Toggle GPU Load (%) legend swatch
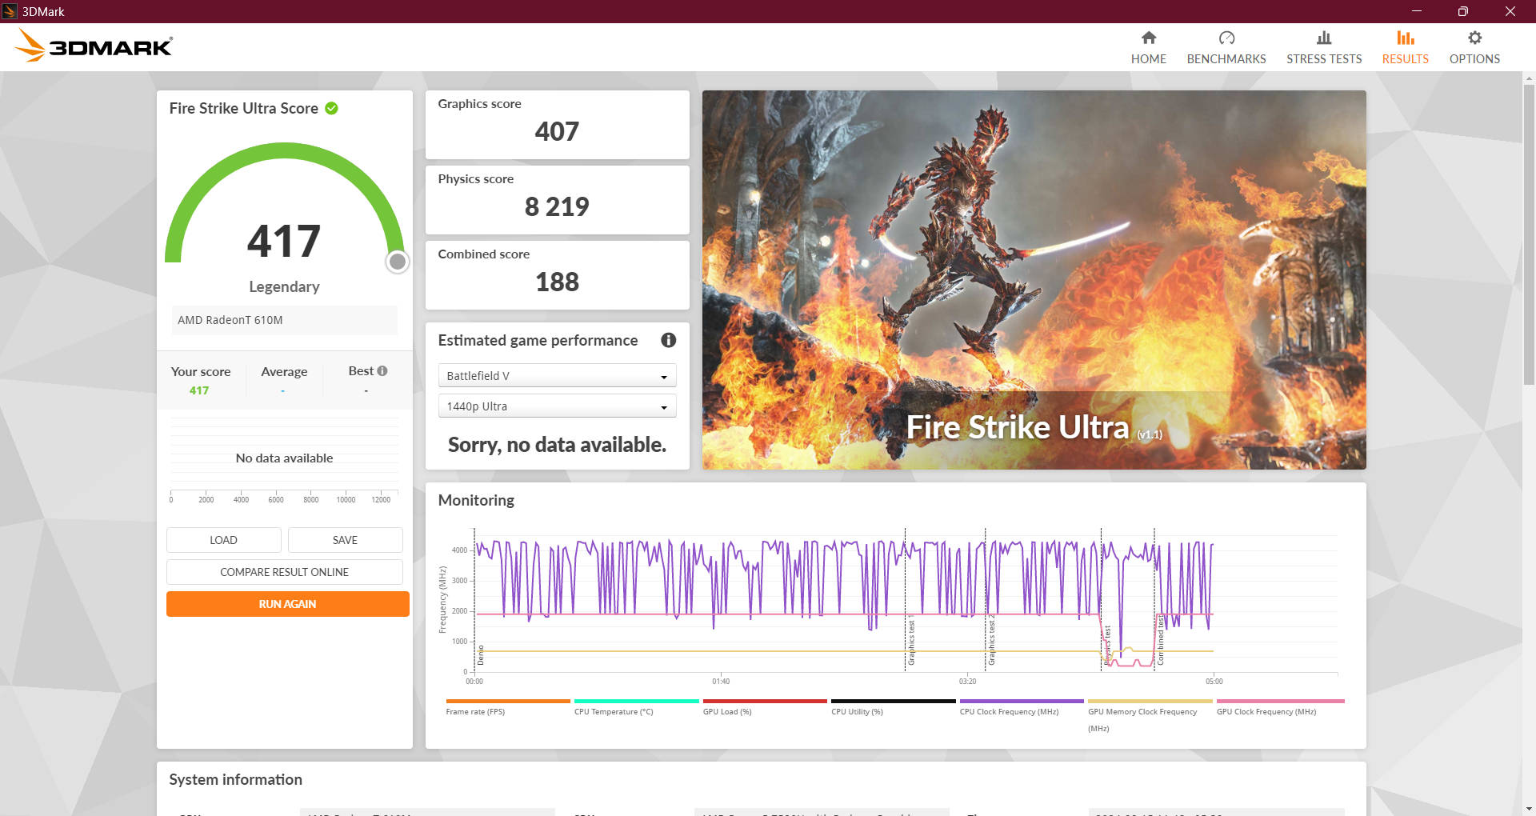The image size is (1536, 816). coord(765,702)
